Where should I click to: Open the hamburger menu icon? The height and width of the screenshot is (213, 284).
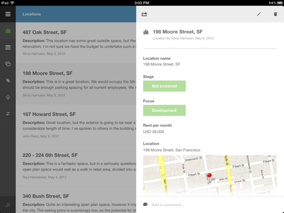click(x=8, y=14)
